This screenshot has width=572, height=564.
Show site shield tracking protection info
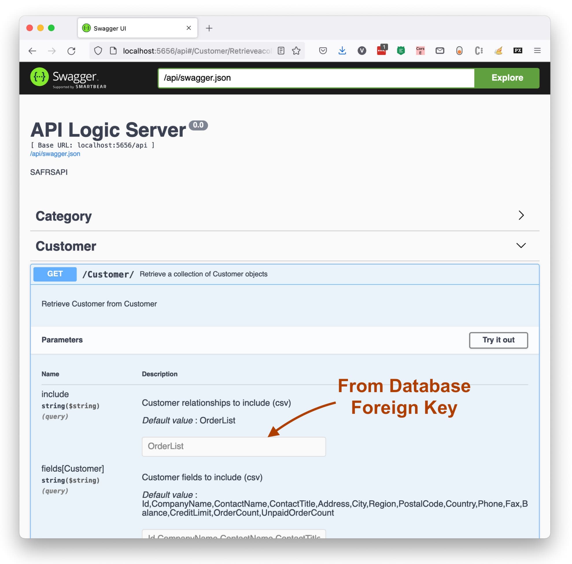(x=98, y=51)
